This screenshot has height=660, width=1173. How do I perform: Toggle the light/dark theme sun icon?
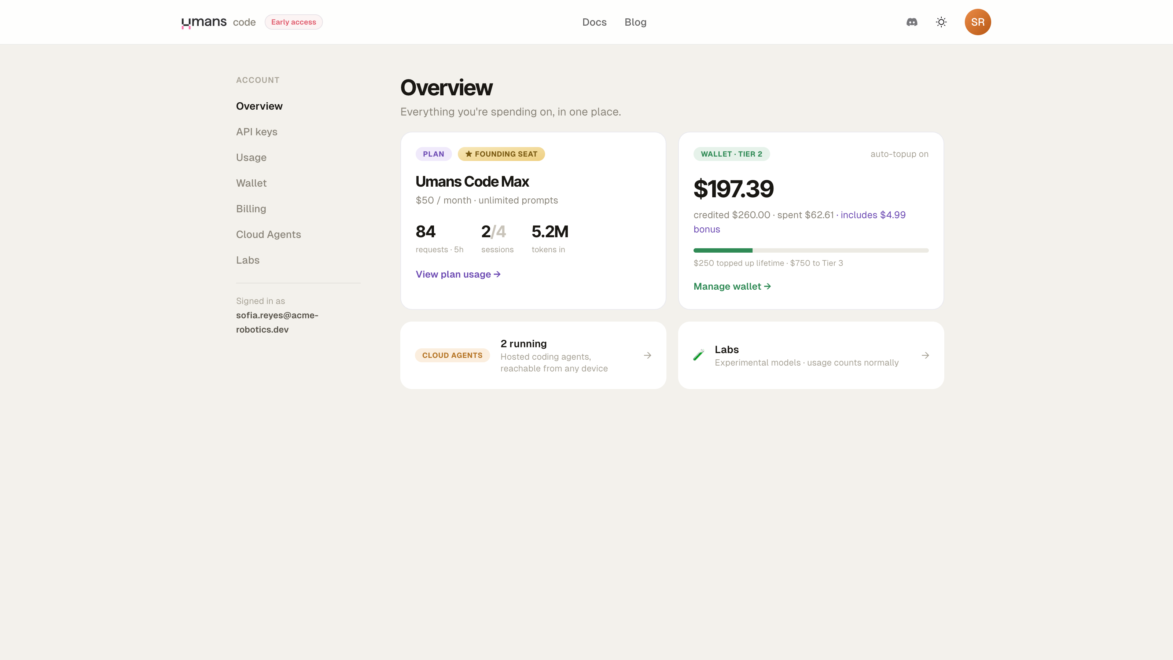(941, 22)
